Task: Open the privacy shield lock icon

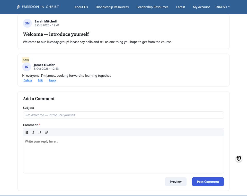Action: 239,158
